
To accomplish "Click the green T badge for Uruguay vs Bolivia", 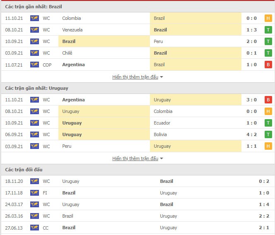I will 268,134.
